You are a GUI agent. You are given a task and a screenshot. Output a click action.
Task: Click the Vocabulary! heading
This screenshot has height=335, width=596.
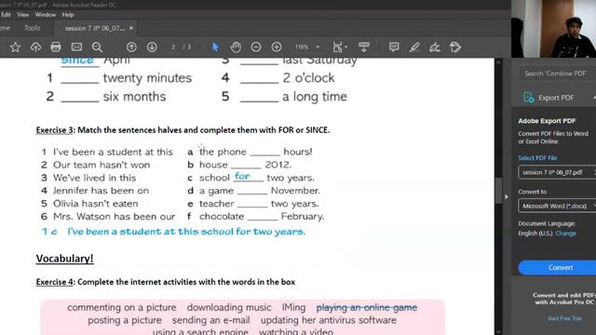pos(64,259)
